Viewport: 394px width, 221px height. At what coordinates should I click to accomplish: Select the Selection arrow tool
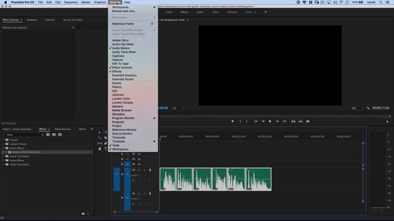[100, 133]
